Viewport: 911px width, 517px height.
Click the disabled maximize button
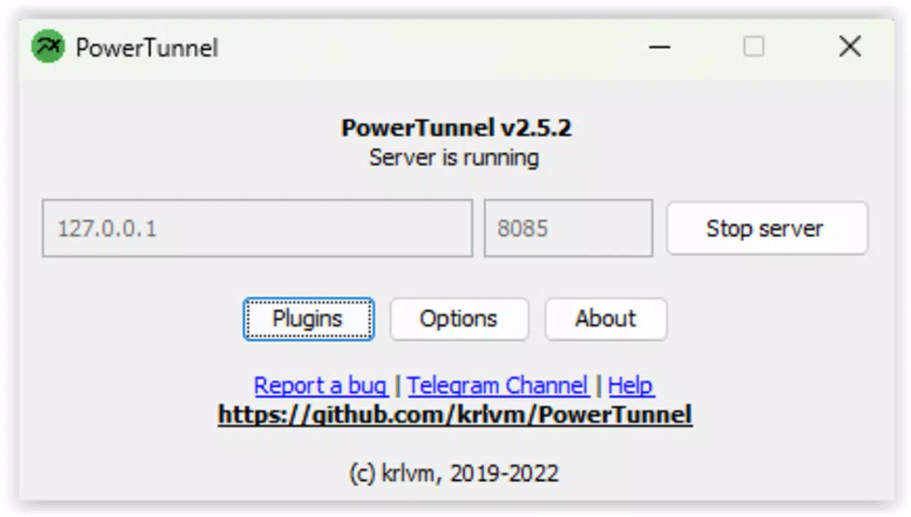pos(753,47)
